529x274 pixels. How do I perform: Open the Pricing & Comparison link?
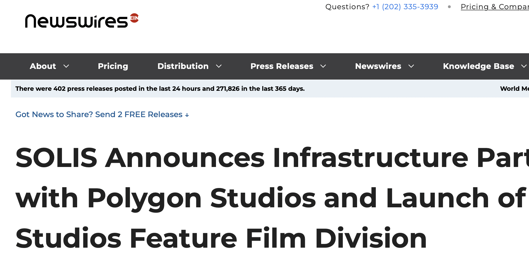pos(495,7)
